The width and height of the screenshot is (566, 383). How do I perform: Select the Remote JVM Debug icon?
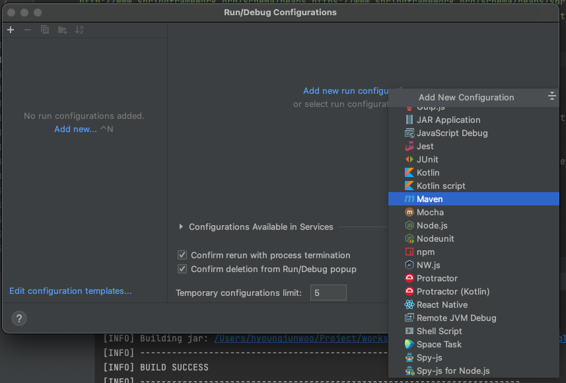(409, 318)
